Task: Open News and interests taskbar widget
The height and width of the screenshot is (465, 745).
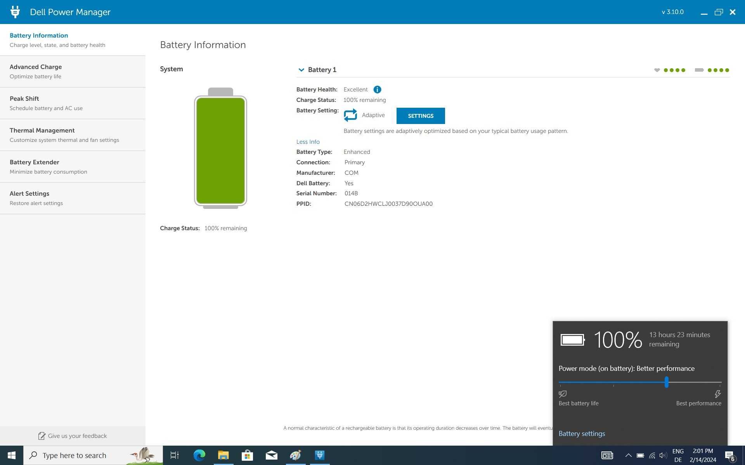Action: click(607, 455)
